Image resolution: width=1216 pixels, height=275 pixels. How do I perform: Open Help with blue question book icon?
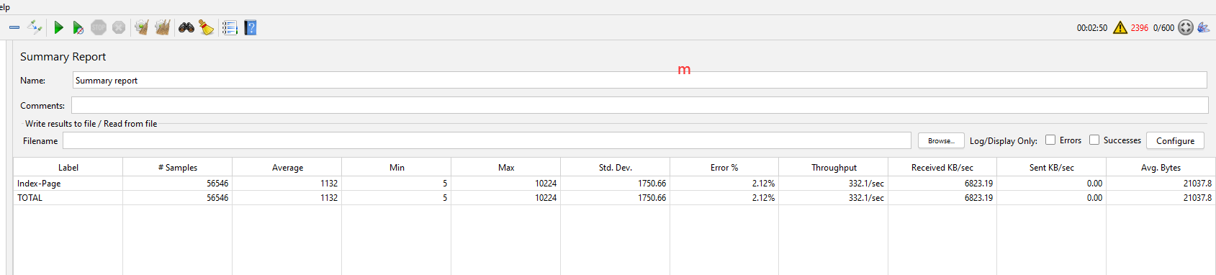(251, 27)
